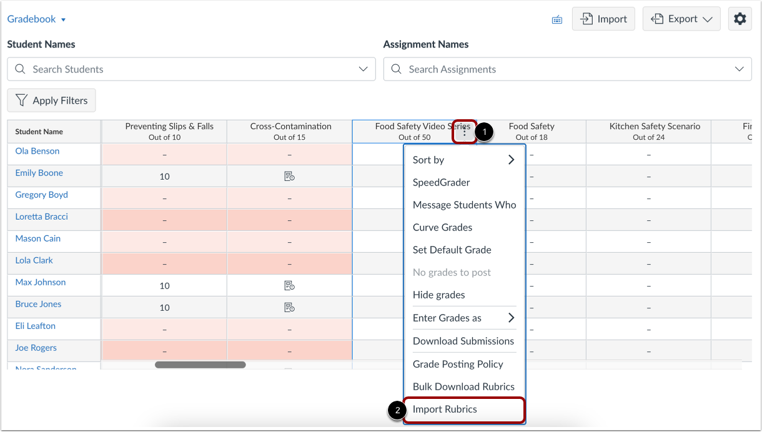Viewport: 762px width, 432px height.
Task: Open Bruce Jones's Cross-Contamination submission icon
Action: click(x=289, y=307)
